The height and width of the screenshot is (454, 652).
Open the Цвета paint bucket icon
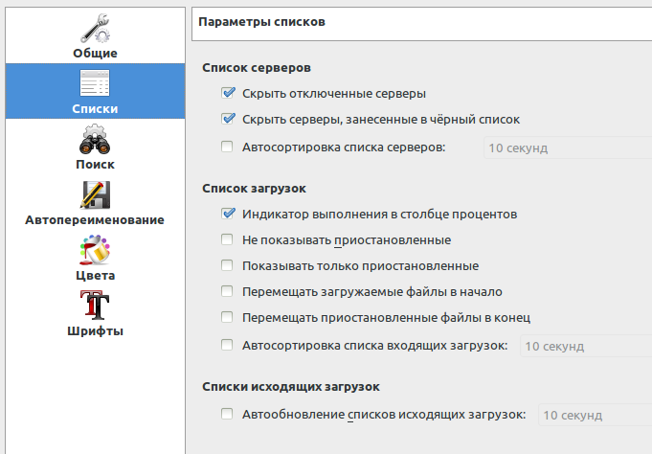95,250
